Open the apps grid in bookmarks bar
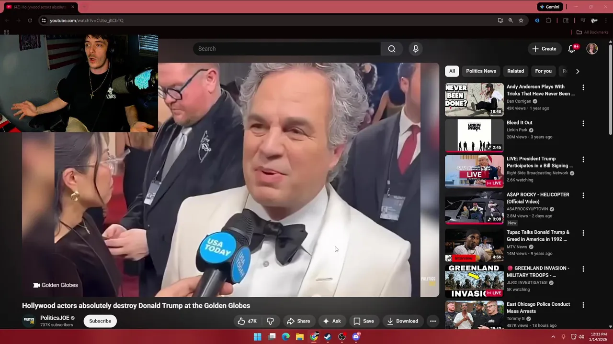This screenshot has height=344, width=613. pyautogui.click(x=6, y=32)
